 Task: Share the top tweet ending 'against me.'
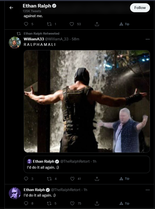97,24
